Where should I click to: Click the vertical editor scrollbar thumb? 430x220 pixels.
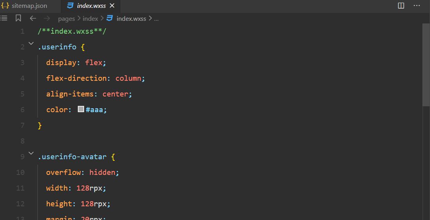pos(426,65)
